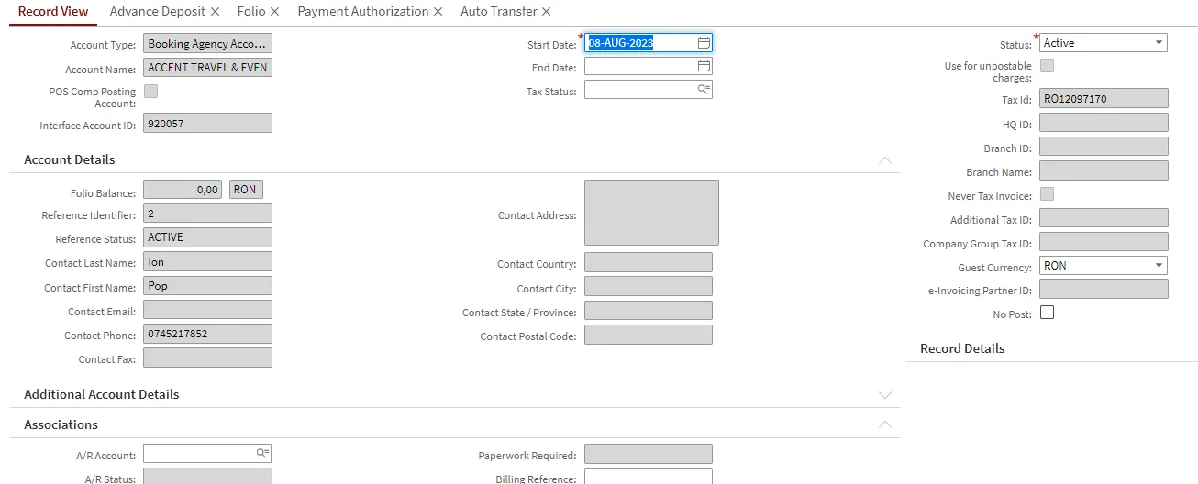Click the Contact Postal Code field

pos(649,335)
